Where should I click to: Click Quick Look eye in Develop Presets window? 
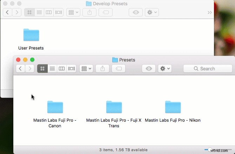click(136, 12)
